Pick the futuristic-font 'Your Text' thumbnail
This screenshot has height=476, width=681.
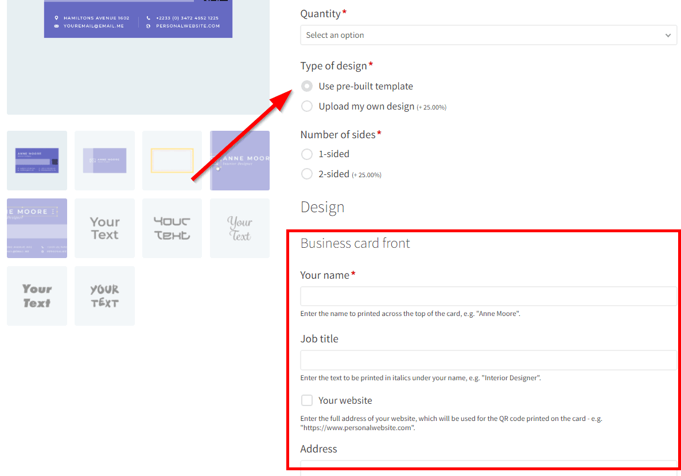(172, 228)
